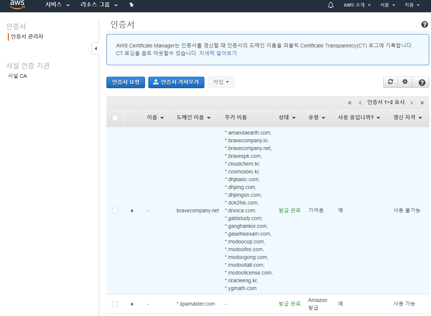Go to next page of certificates

tap(411, 103)
